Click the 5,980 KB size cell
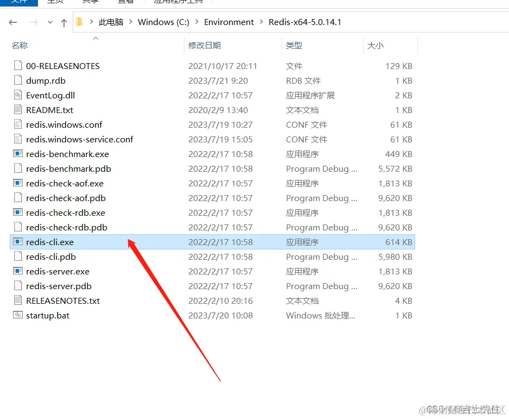 click(x=395, y=257)
